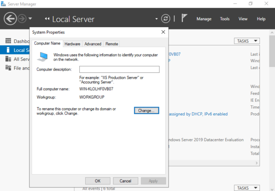Click the breadcrumb double-arrow before Local Server
Screen dimensions: 275x191
click(47, 19)
